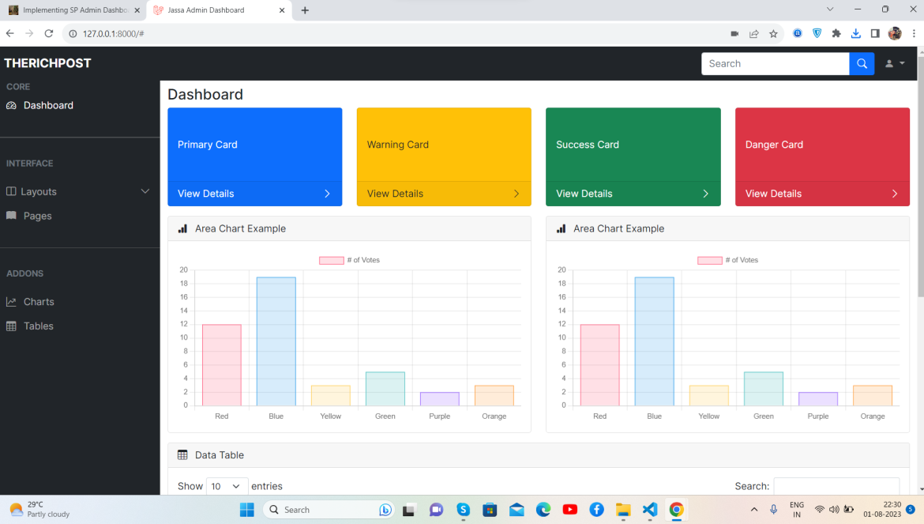Toggle the # of Votes legend in left chart
Screen dimensions: 924x524
(349, 260)
